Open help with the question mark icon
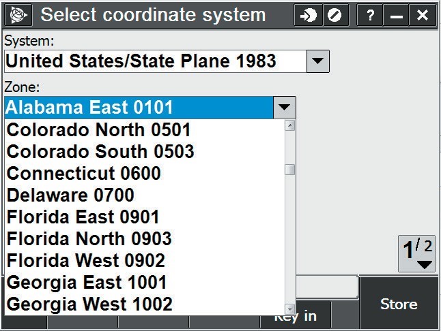Screen dimensions: 441x331 369,15
